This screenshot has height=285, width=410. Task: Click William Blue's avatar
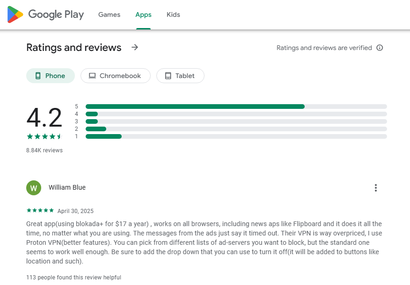[33, 187]
